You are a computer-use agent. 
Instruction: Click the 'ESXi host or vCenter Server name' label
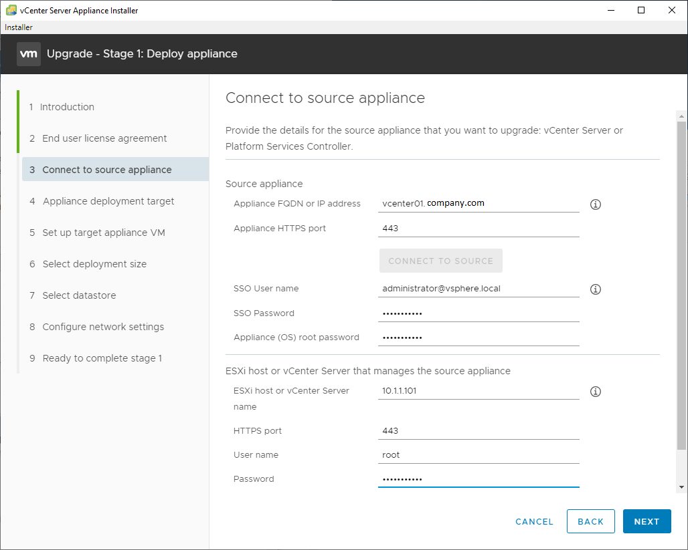pyautogui.click(x=291, y=399)
